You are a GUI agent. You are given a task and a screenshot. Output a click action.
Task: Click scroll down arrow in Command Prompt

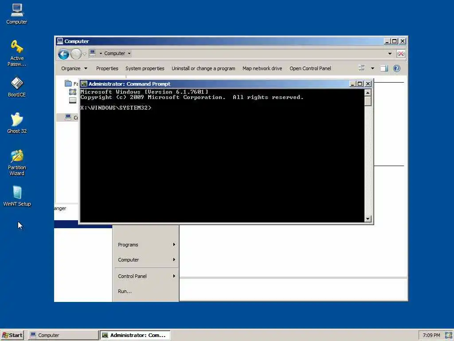coord(368,219)
